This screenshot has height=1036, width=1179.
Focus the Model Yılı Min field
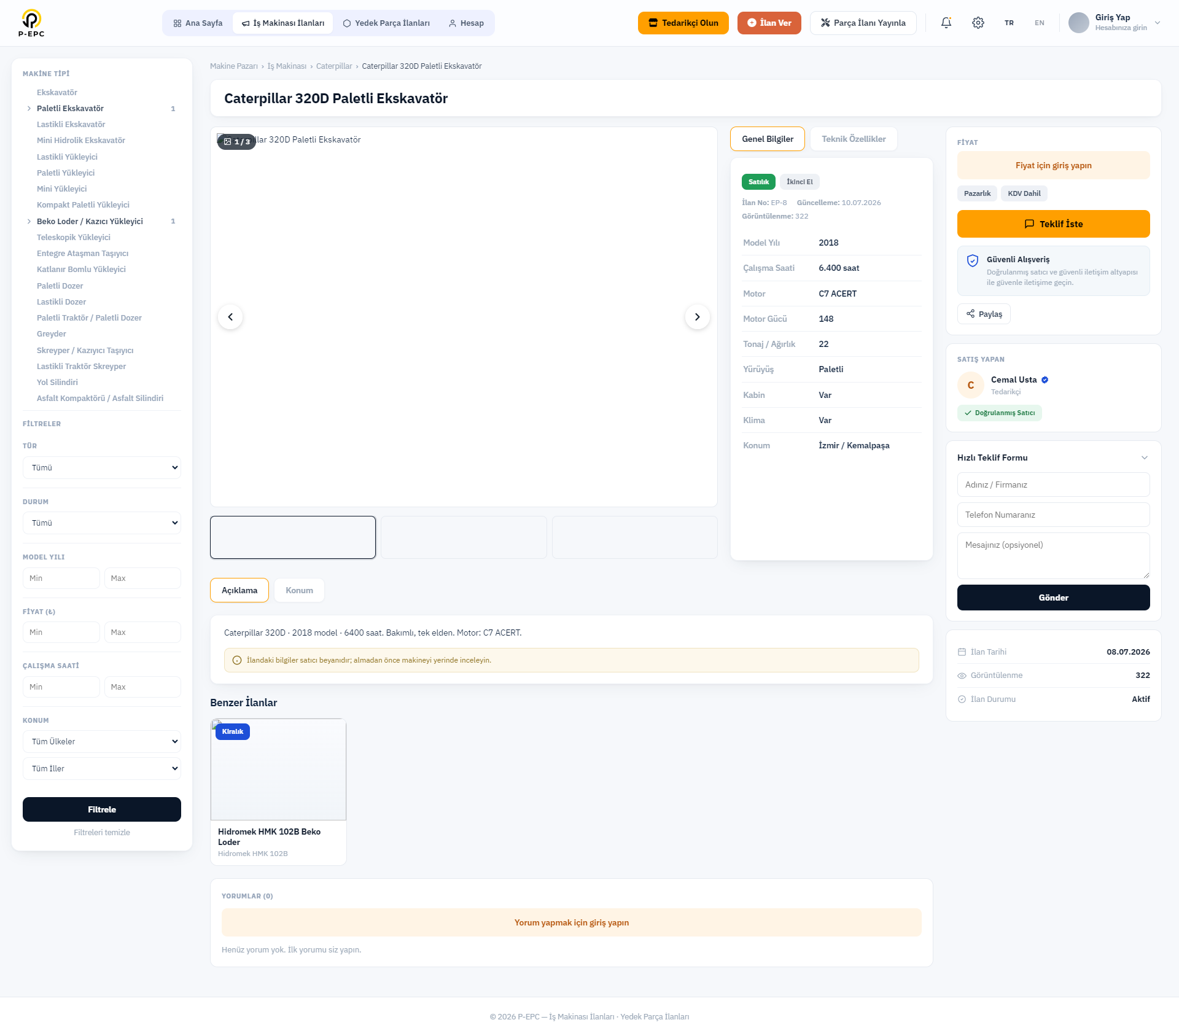61,578
